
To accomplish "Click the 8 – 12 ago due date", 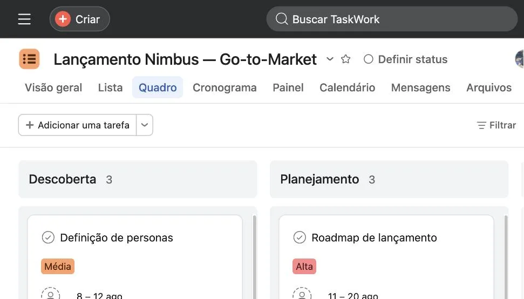I will (x=100, y=295).
